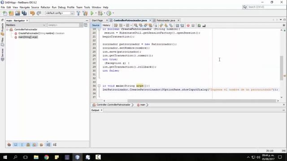Click the Build Project hammer icon

pos(78,13)
